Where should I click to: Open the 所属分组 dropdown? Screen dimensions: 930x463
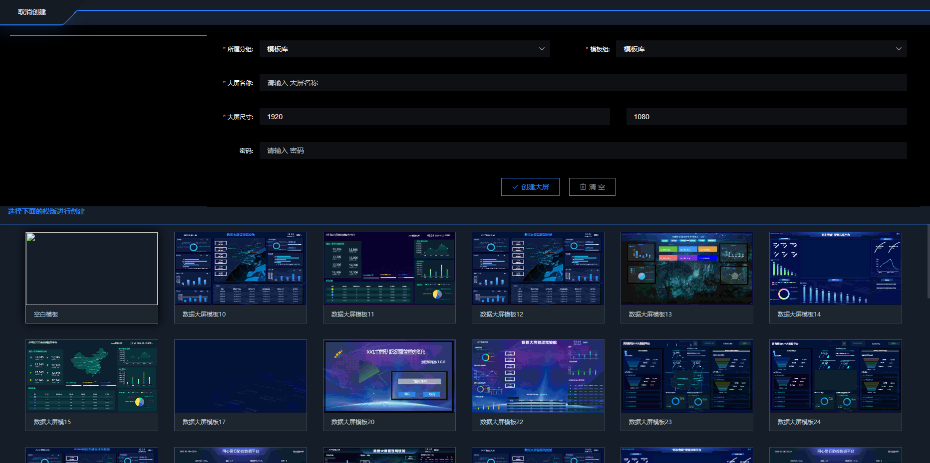pos(404,49)
